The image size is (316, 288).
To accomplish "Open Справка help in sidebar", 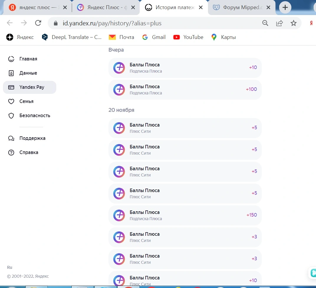I will [29, 152].
